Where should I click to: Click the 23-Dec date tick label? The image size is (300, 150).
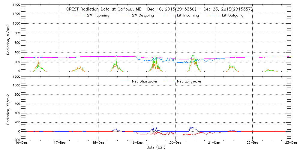click(291, 143)
